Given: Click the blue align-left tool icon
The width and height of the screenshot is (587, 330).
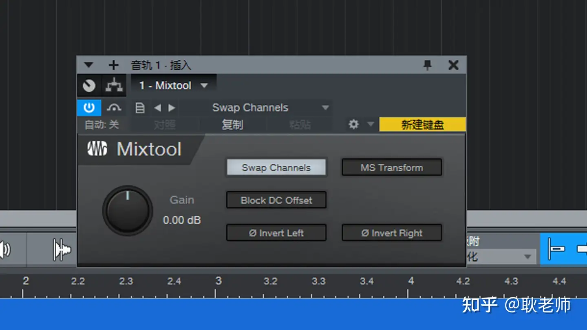Looking at the screenshot, I should coord(556,249).
